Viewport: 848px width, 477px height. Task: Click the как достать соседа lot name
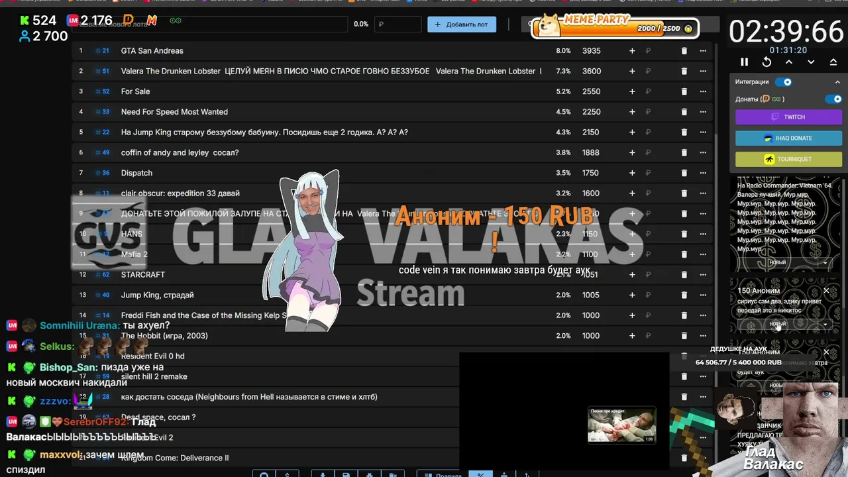point(249,397)
